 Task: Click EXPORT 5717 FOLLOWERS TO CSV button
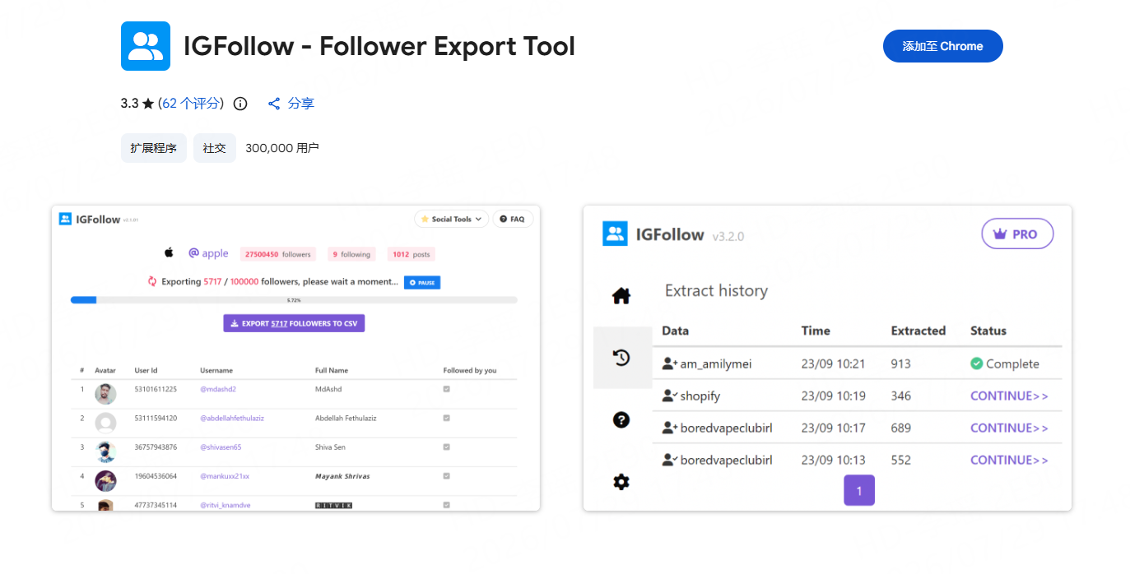click(294, 323)
